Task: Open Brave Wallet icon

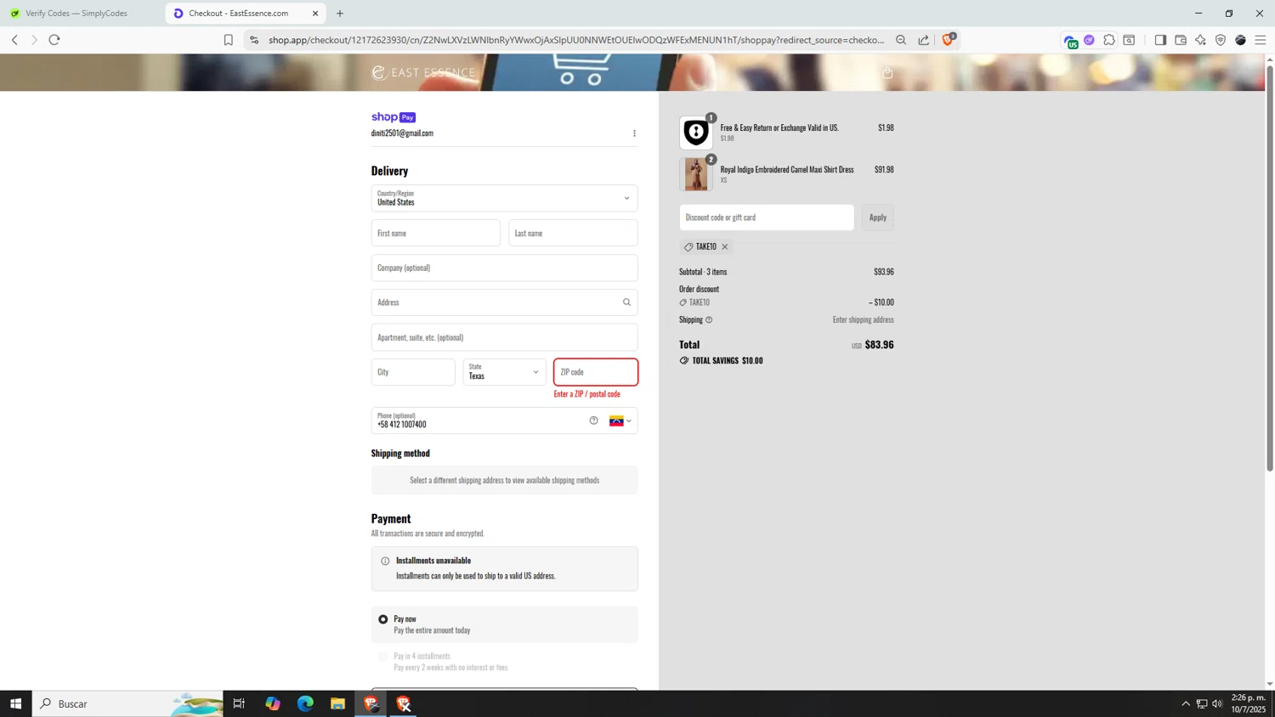Action: (x=1181, y=40)
